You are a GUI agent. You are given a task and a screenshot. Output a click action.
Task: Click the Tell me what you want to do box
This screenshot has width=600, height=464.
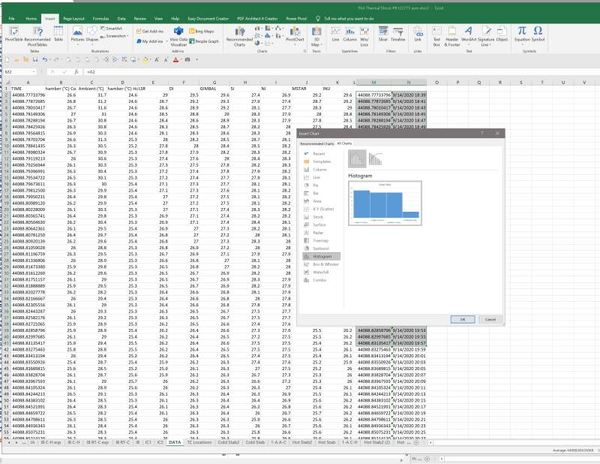pos(349,18)
